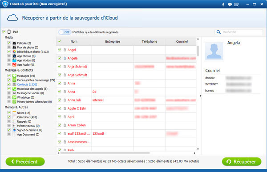Click the Messages green bubble icon
Screen dimensions: 267x172
point(14,76)
